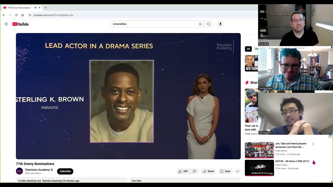
Task: Reload the page in Chrome
Action: (16, 15)
